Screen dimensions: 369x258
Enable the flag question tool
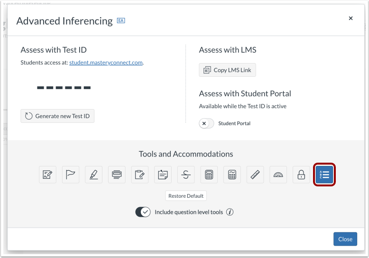point(71,175)
